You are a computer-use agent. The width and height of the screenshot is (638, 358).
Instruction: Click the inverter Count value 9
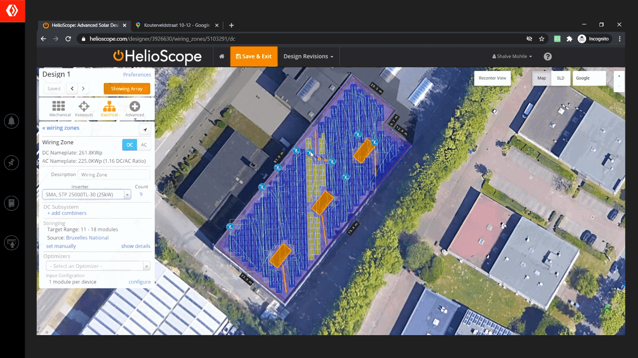(x=141, y=195)
